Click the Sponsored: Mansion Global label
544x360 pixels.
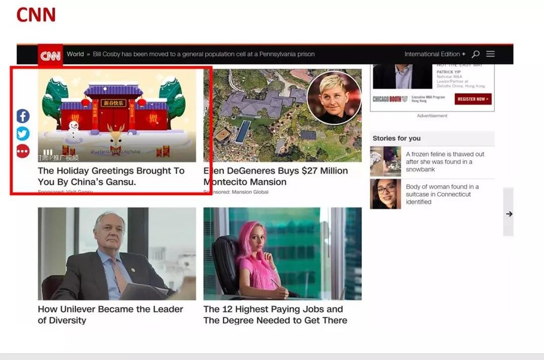point(236,192)
